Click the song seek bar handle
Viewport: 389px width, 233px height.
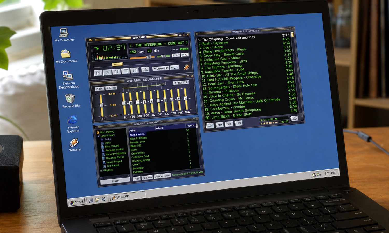click(117, 64)
